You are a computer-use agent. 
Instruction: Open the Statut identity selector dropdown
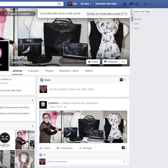tap(123, 80)
